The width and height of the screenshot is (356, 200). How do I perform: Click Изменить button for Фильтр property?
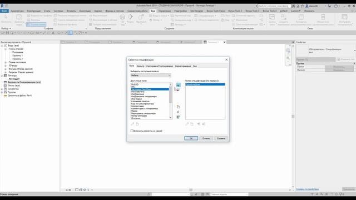(339, 70)
